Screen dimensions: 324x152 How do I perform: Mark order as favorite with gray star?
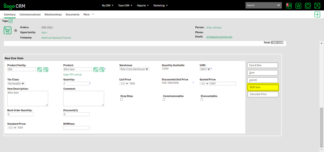[16, 31]
